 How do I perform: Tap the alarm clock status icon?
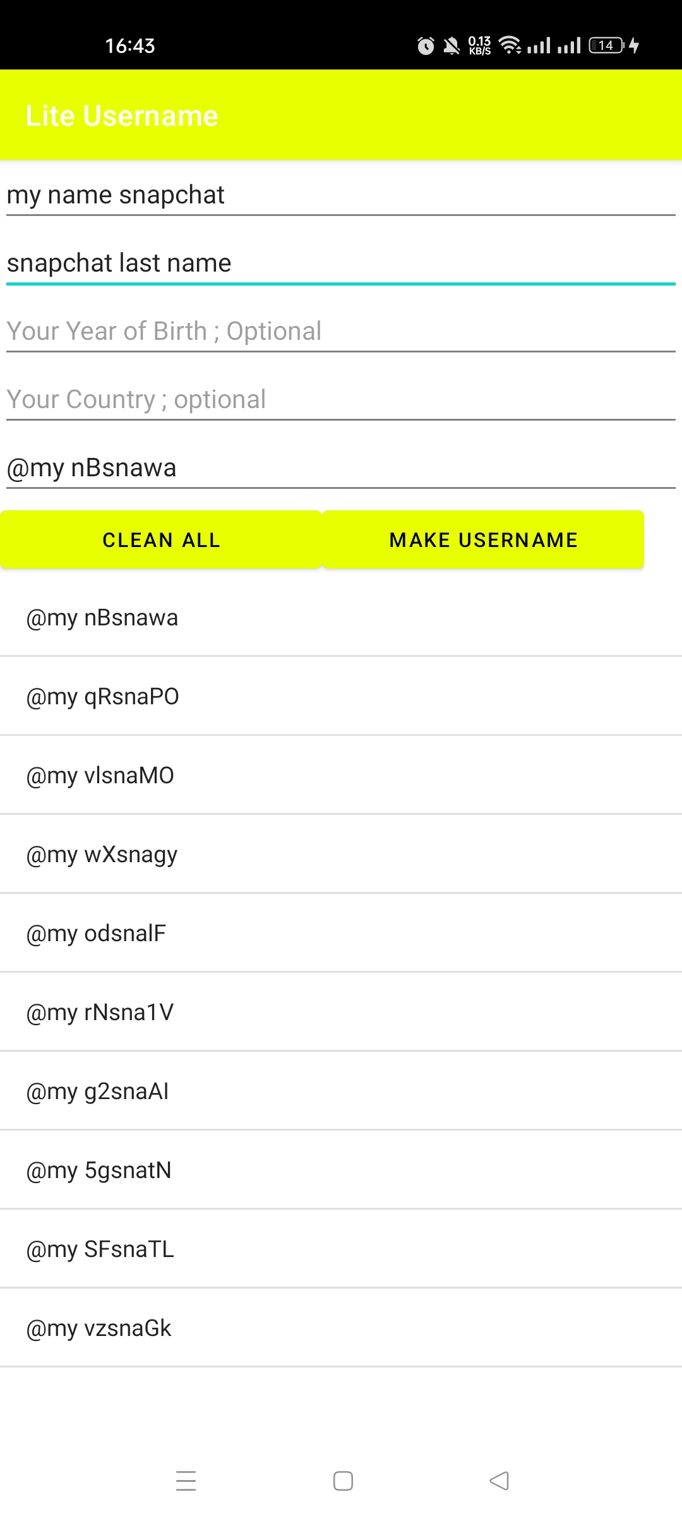pyautogui.click(x=426, y=45)
